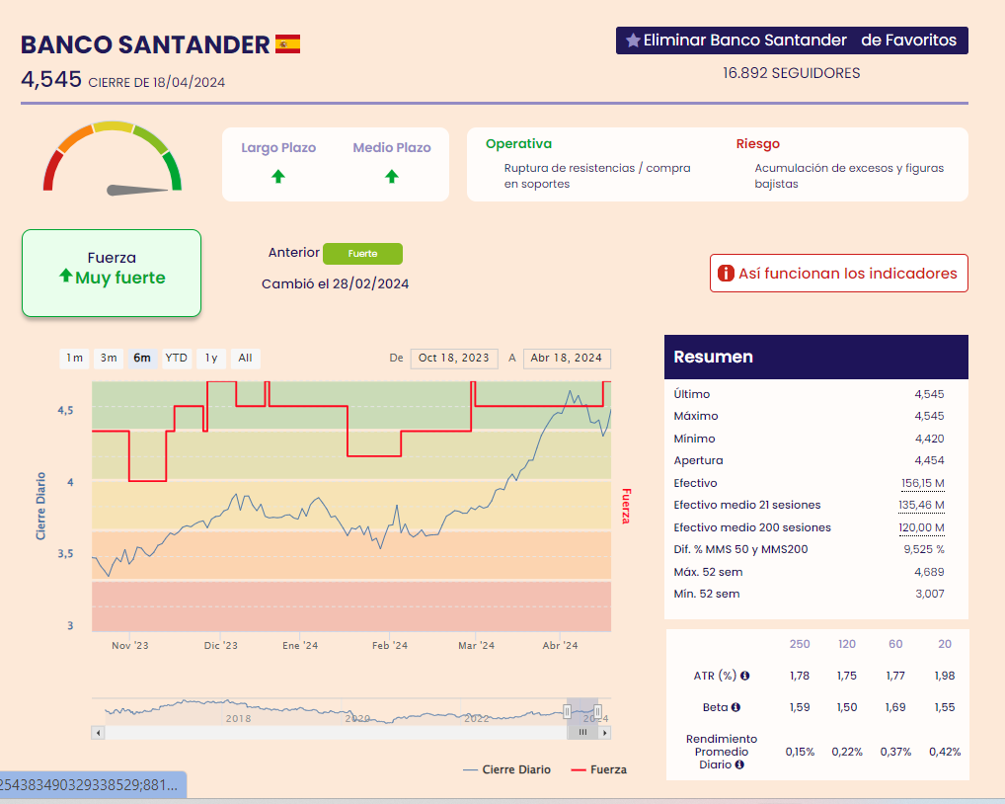Click the green Fuerte badge
The image size is (1005, 804).
click(x=362, y=253)
